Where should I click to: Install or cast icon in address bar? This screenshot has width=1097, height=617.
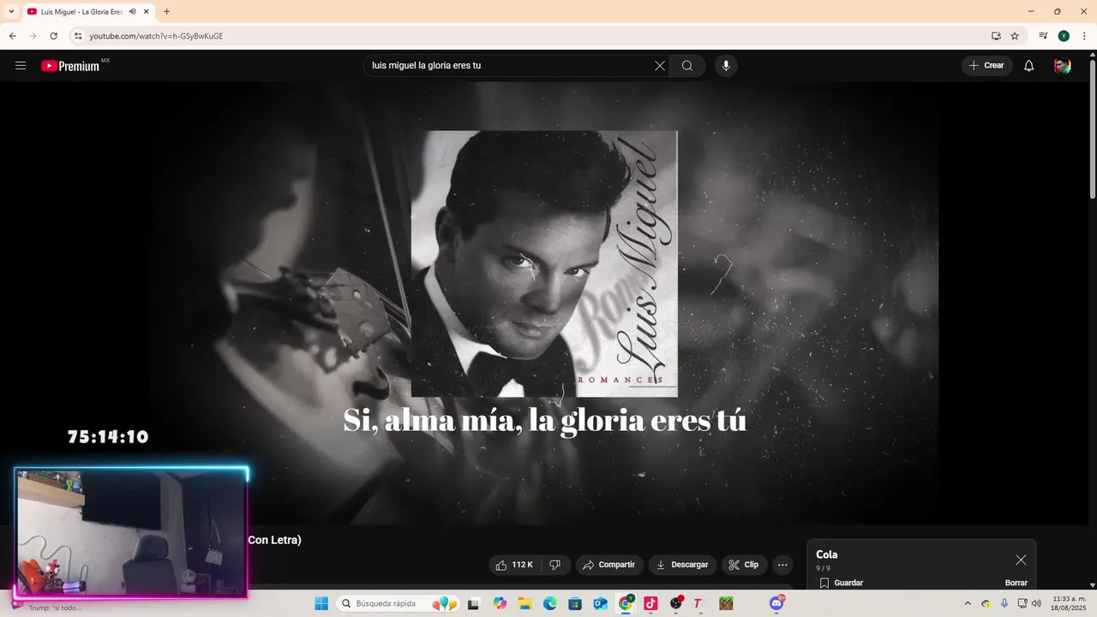[x=996, y=36]
